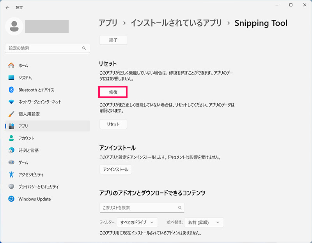Open 並べ替え 名前 (昇順) dropdown
The width and height of the screenshot is (312, 243).
pos(204,222)
